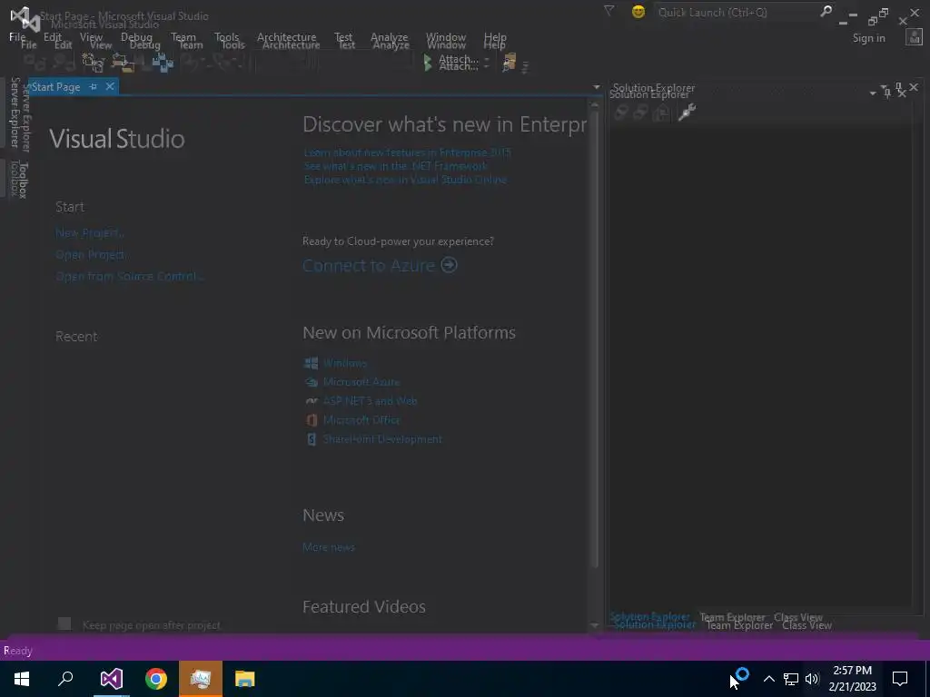Click the Open File toolbar icon

(123, 62)
